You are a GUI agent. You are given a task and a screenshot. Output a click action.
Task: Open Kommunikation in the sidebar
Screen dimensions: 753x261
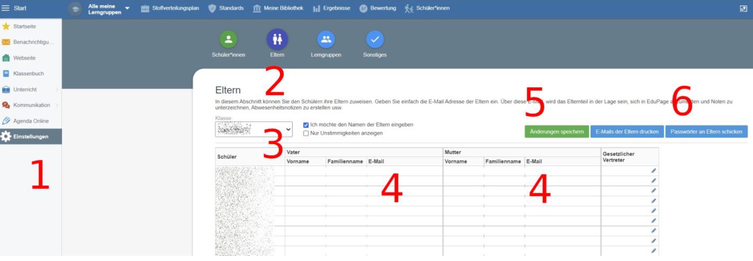click(31, 105)
